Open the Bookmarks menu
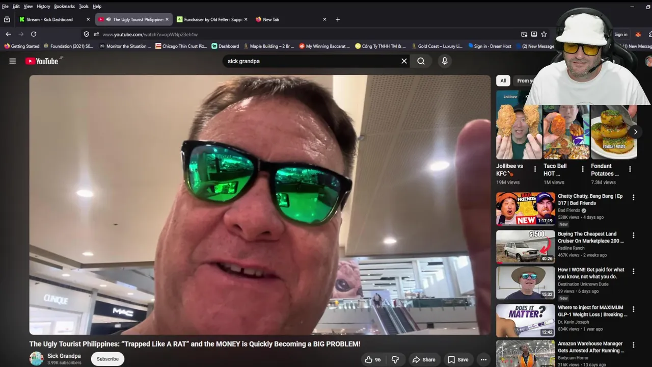This screenshot has height=367, width=652. pyautogui.click(x=64, y=6)
